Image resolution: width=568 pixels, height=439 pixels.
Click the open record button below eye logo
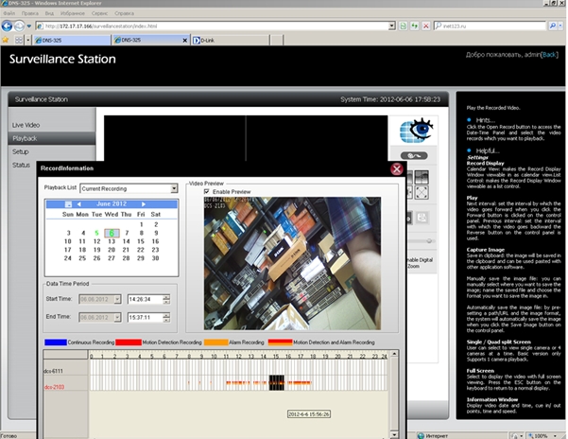pos(414,155)
